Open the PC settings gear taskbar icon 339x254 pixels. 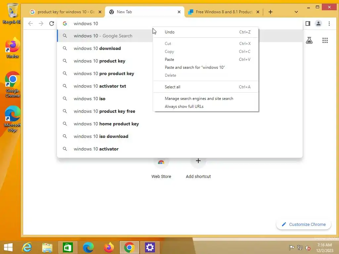[150, 247]
